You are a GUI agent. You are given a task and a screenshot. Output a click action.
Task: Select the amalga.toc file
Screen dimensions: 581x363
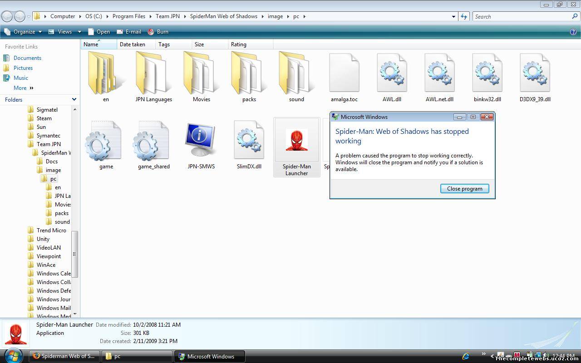pyautogui.click(x=344, y=73)
